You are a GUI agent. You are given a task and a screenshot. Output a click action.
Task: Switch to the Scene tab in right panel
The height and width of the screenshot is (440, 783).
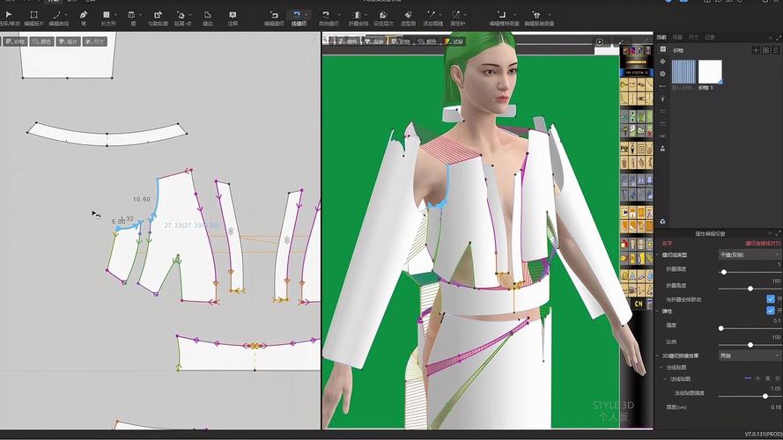tap(677, 38)
